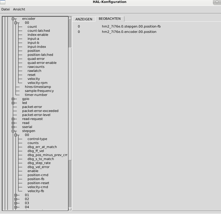Expand the read-request tree node
The width and height of the screenshot is (221, 214).
pyautogui.click(x=13, y=119)
